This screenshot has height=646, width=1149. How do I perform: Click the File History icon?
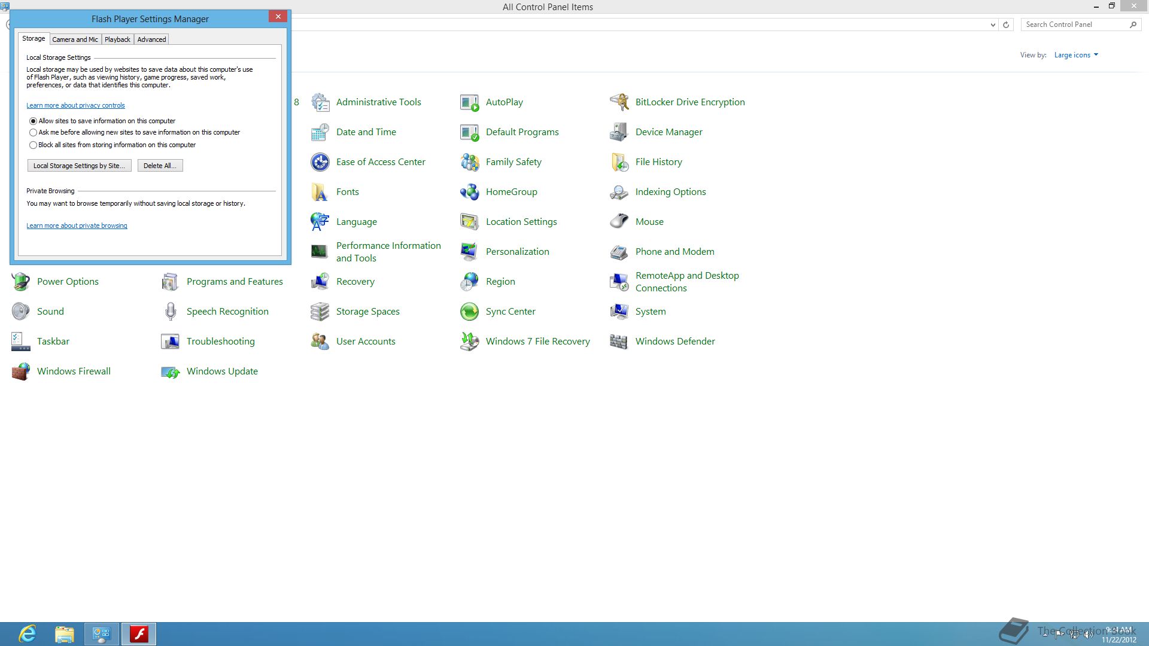click(619, 162)
